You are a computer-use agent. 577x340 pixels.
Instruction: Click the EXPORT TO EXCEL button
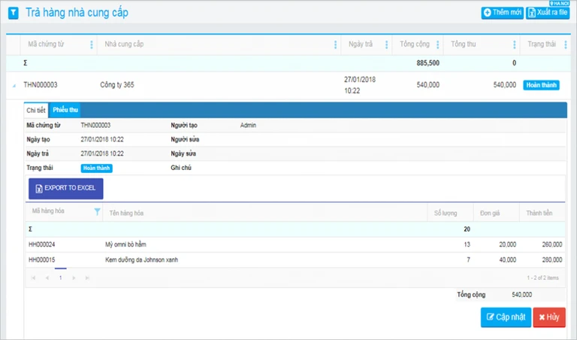tap(66, 189)
